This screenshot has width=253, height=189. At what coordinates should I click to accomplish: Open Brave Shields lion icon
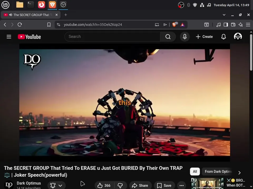point(174,24)
